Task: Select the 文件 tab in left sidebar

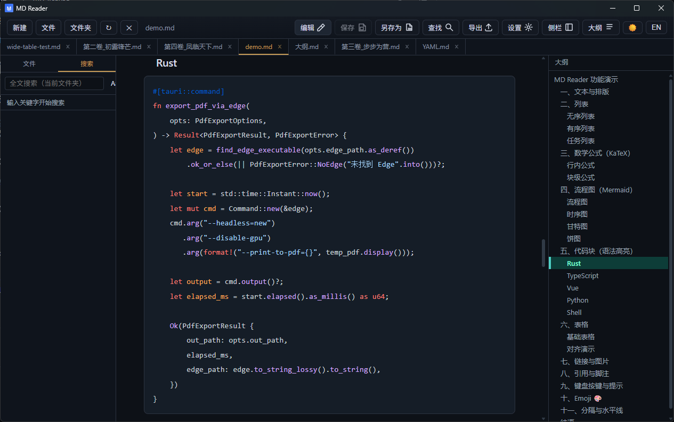Action: coord(29,63)
